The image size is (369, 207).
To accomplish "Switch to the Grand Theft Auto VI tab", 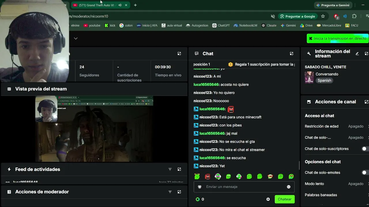I will pos(97,5).
